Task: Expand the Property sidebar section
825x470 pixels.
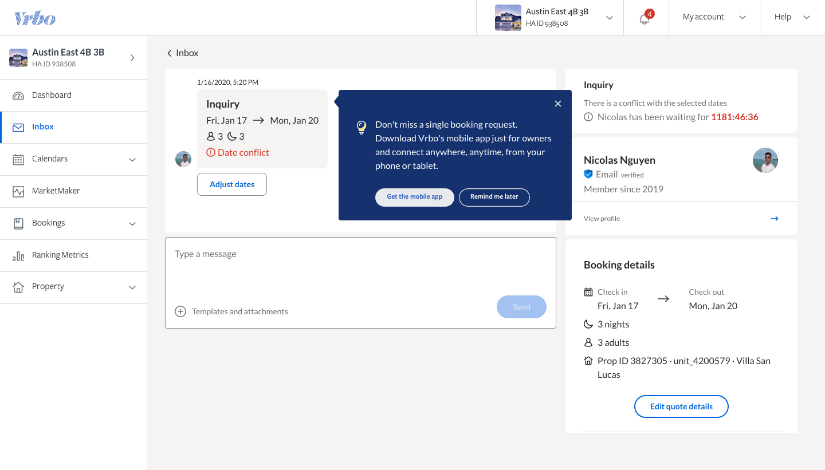Action: 132,287
